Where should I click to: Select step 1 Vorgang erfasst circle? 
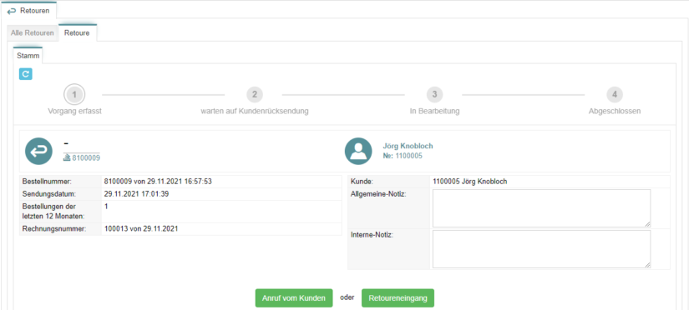[74, 94]
